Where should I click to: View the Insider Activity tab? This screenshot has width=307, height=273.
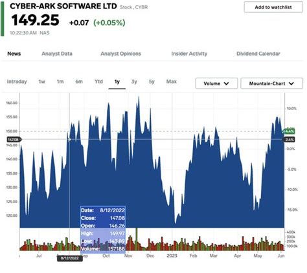click(189, 54)
